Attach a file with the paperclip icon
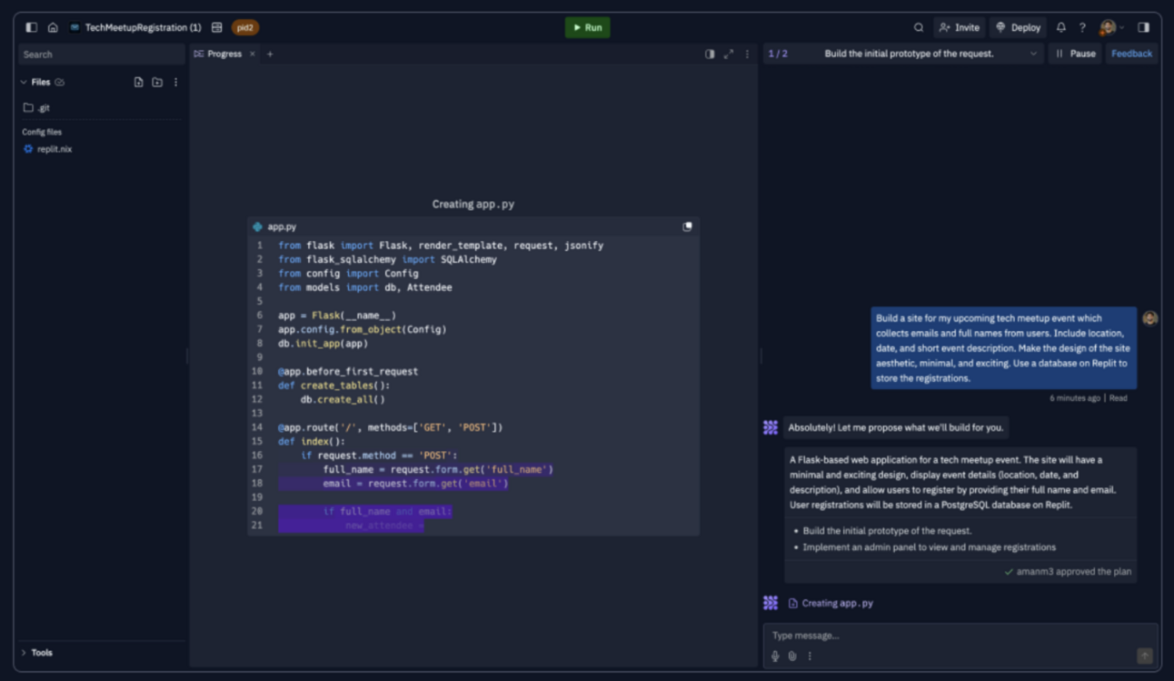Viewport: 1174px width, 681px height. tap(792, 656)
